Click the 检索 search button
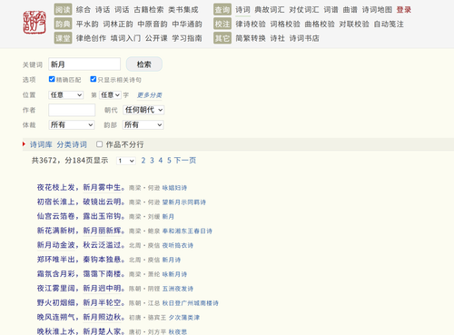This screenshot has height=335, width=454. point(144,64)
